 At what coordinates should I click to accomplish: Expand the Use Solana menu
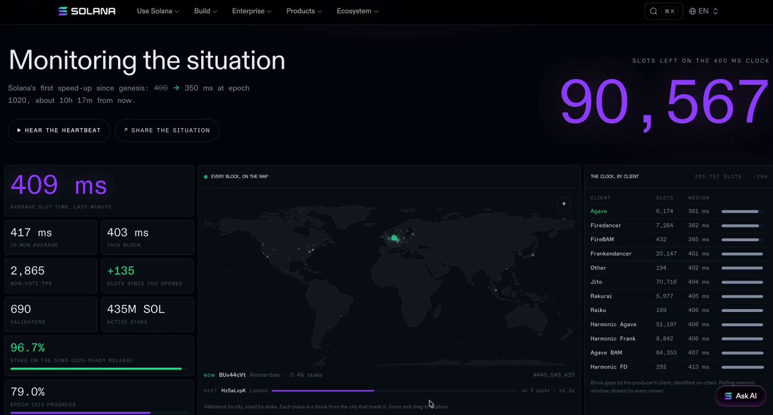click(x=158, y=12)
